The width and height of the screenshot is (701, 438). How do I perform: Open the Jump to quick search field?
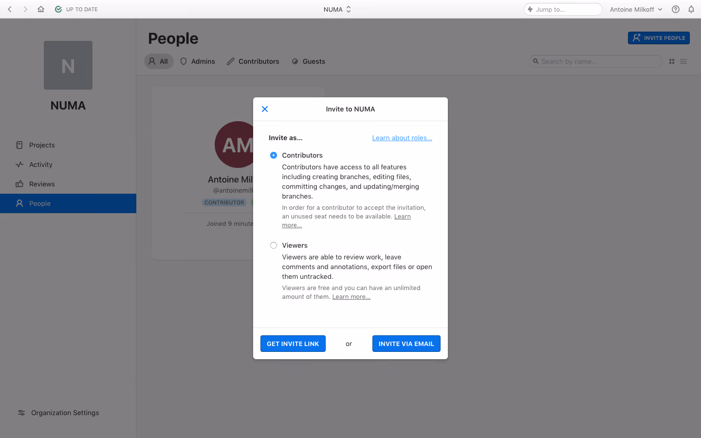(563, 9)
